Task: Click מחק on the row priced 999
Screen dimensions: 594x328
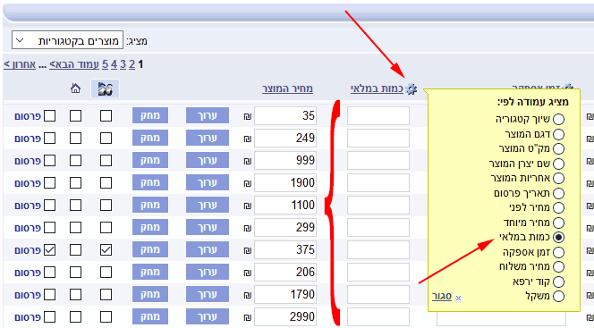Action: pos(150,160)
